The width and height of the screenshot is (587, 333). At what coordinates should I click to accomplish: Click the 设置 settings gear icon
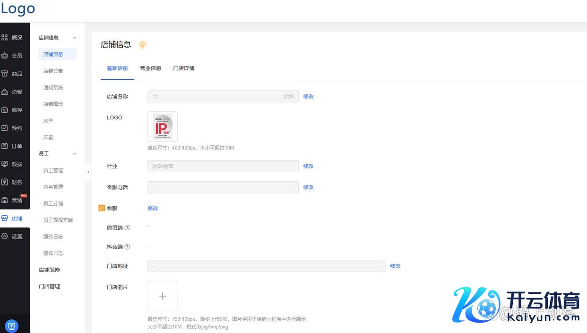click(5, 236)
